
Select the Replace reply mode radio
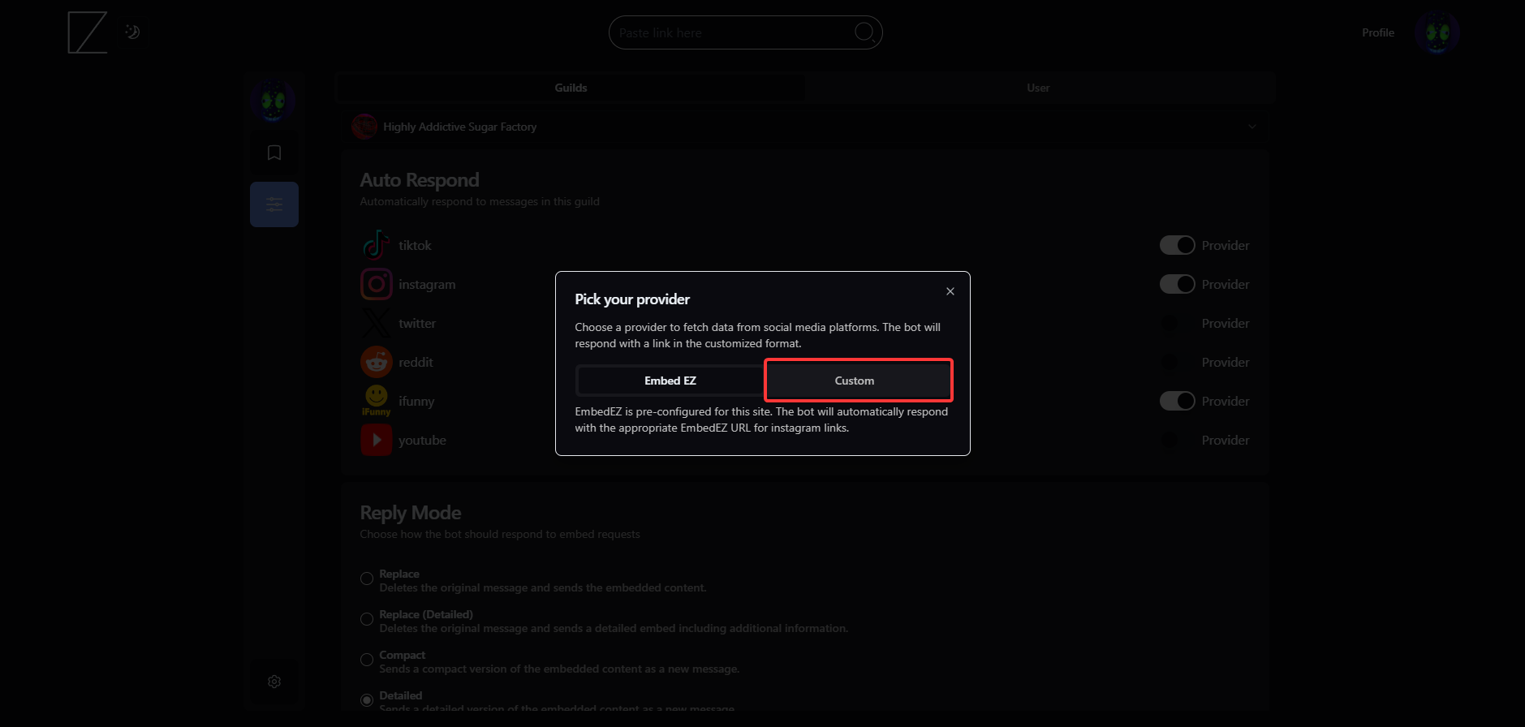367,579
